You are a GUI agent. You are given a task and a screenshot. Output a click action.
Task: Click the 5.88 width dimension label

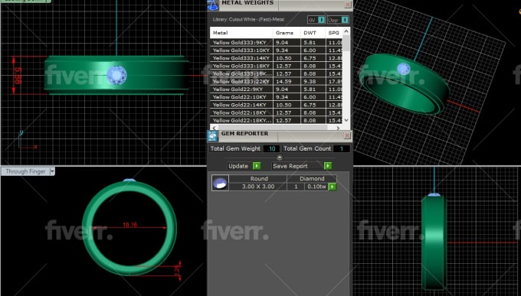pyautogui.click(x=18, y=76)
